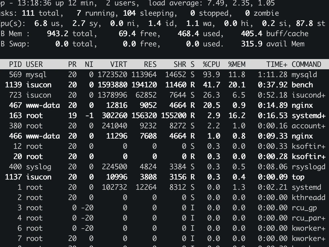This screenshot has height=247, width=329.
Task: Select the "rcu_par+" command name
Action: [x=309, y=218]
